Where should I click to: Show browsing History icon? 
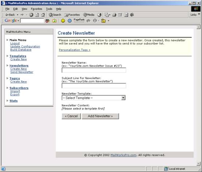99,15
